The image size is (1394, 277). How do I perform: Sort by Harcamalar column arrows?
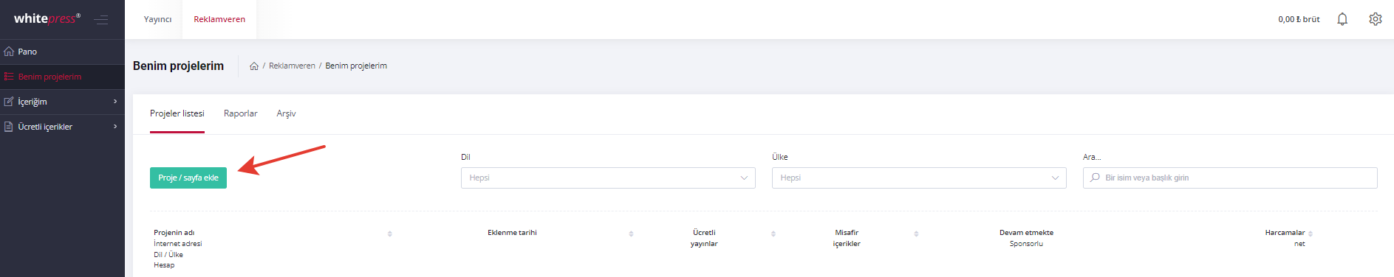point(1311,234)
